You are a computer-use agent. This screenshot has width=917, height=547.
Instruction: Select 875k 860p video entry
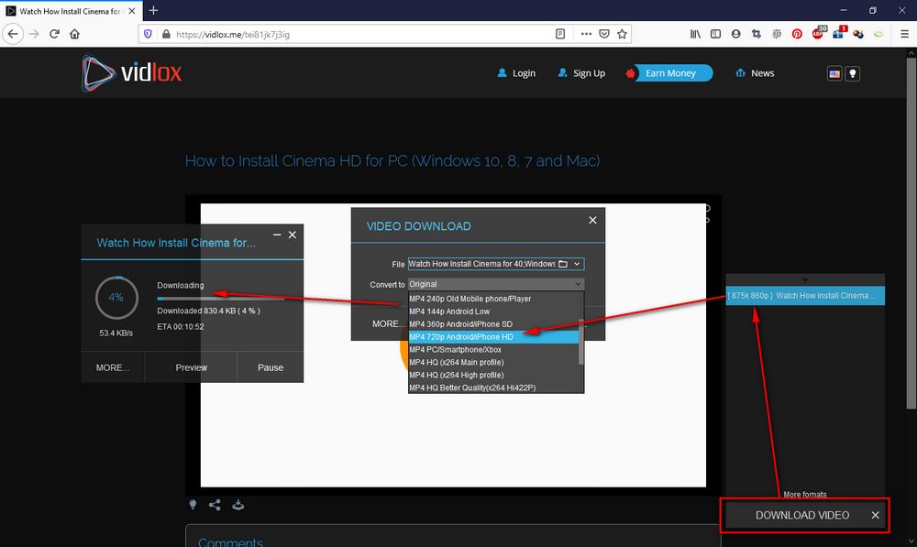(805, 296)
